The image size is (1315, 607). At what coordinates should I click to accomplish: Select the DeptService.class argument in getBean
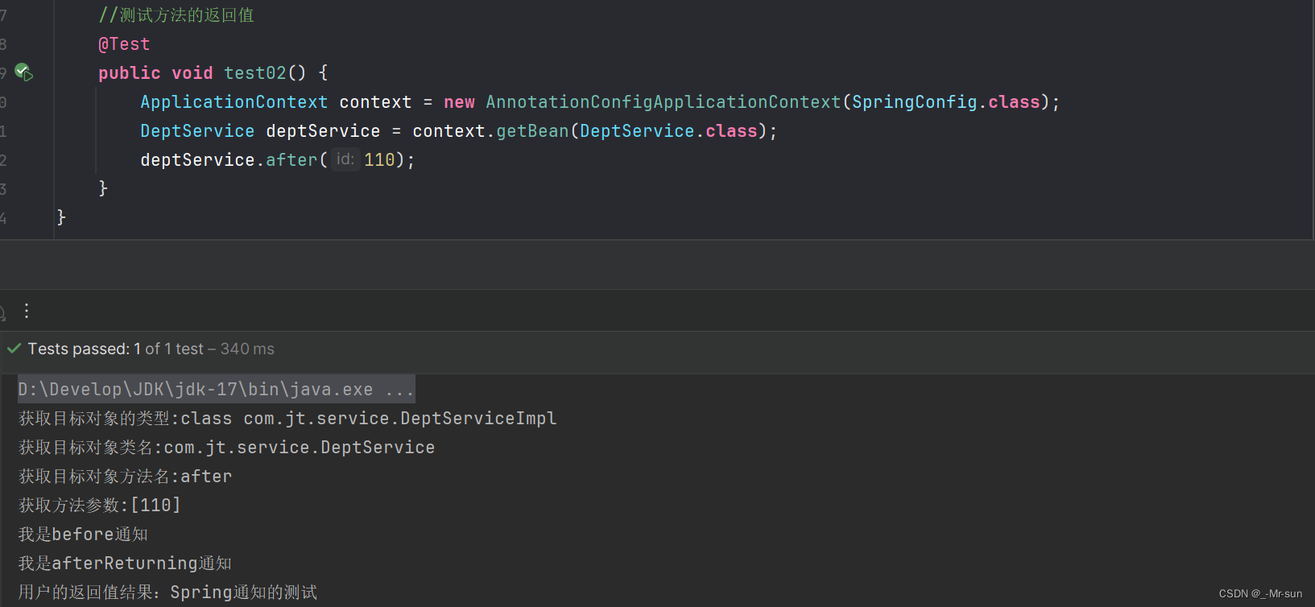pos(668,131)
